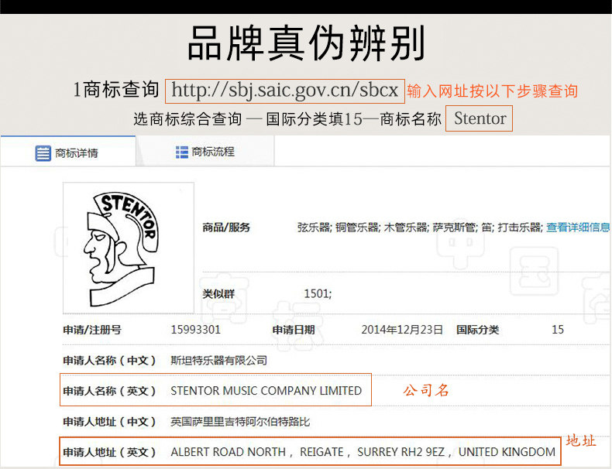Screen dimensions: 612x469
Task: Click the 品牌真伪辨别 title
Action: click(x=307, y=43)
